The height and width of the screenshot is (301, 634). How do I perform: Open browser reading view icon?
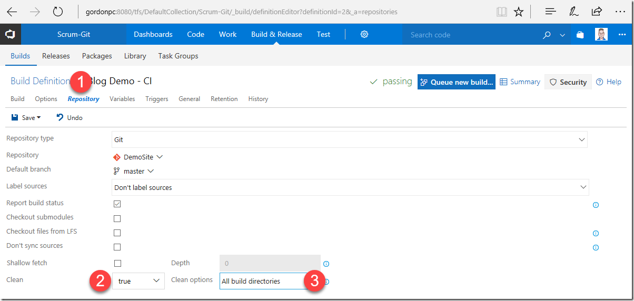pos(501,12)
